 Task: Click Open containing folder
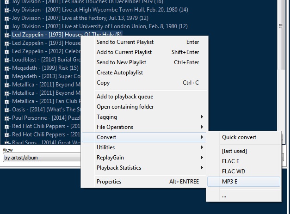(144, 107)
